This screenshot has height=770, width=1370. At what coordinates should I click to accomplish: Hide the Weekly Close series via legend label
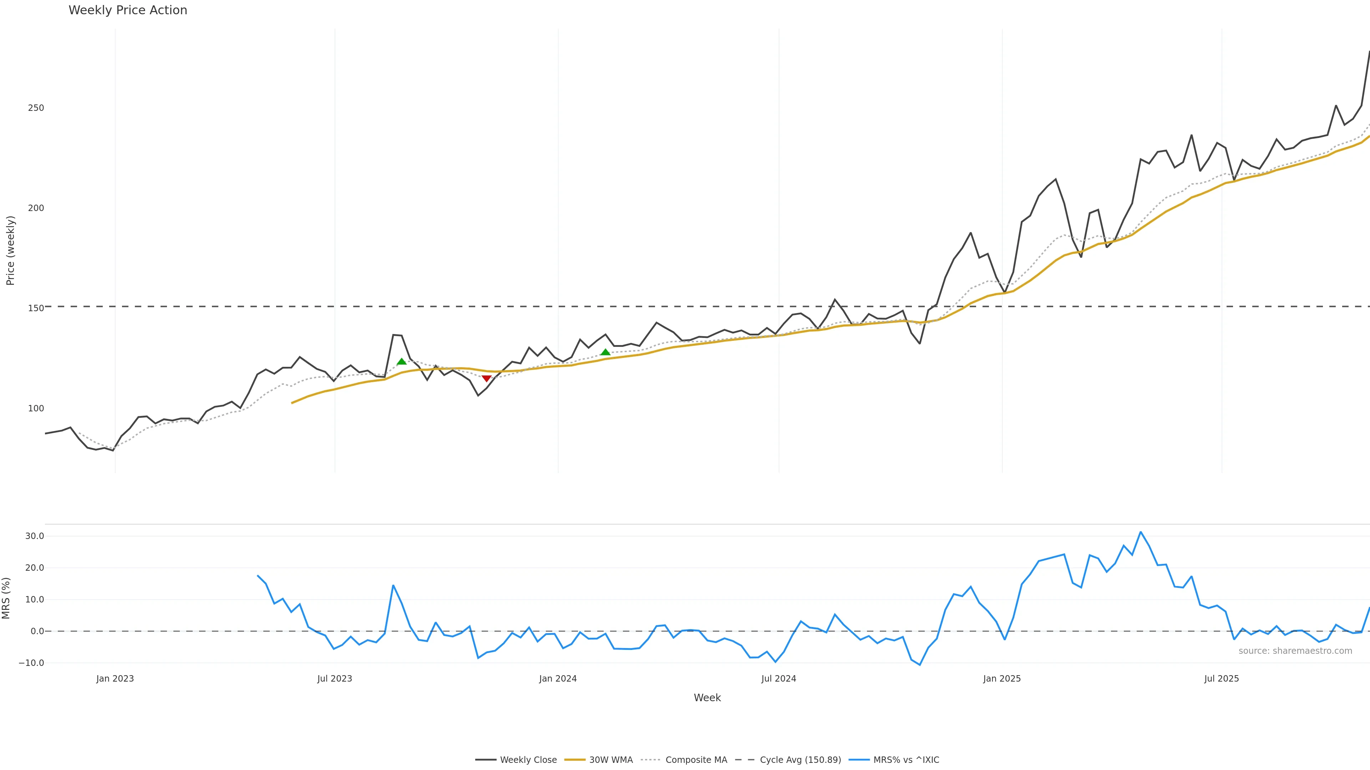click(x=528, y=760)
